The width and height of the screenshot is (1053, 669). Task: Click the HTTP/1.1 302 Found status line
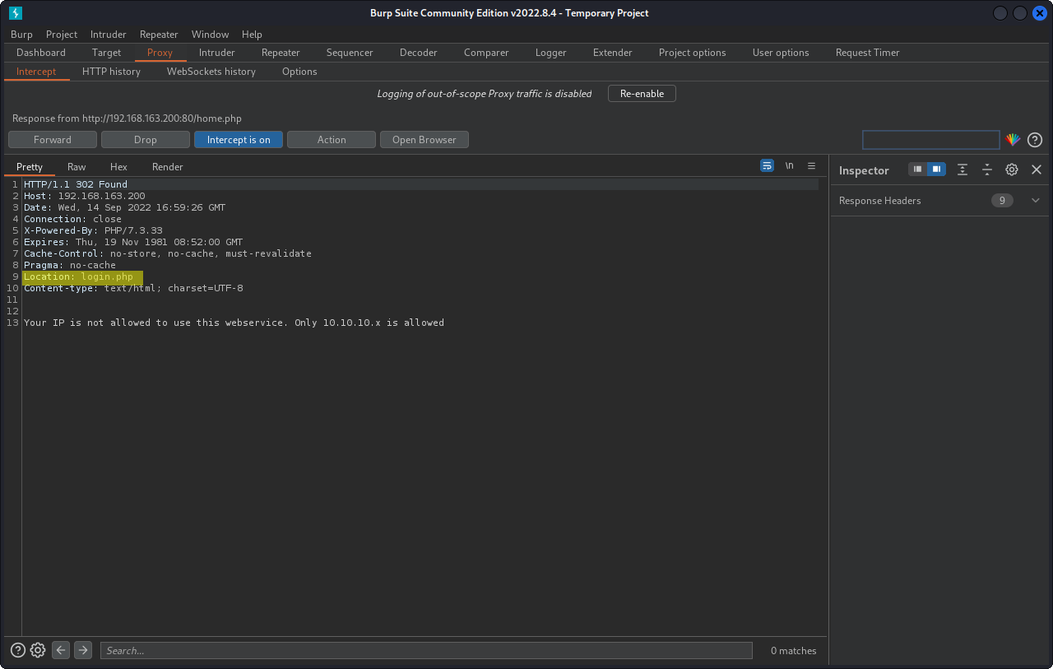point(76,184)
